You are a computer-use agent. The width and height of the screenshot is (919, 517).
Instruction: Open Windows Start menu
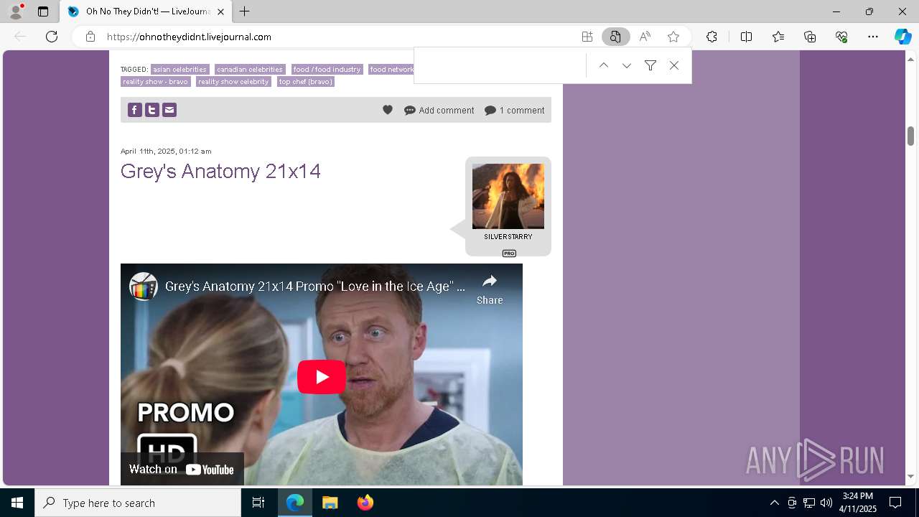17,503
